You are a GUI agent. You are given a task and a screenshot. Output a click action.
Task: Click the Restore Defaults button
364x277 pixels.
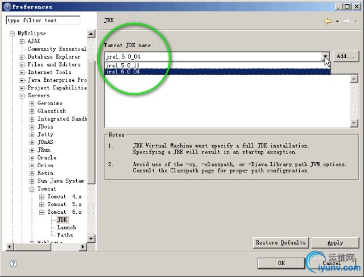click(x=281, y=243)
